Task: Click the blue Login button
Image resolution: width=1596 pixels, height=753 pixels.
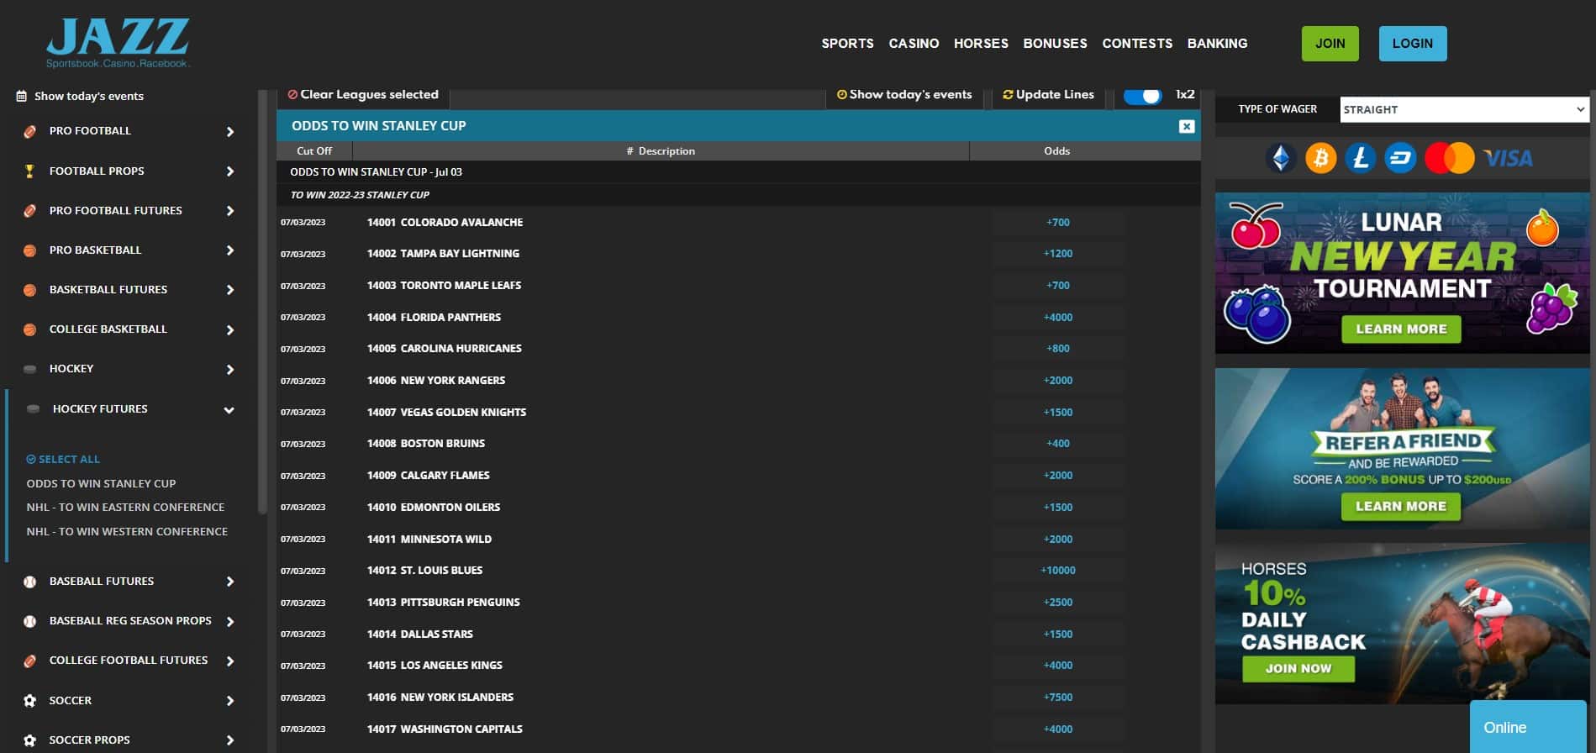Action: tap(1412, 44)
